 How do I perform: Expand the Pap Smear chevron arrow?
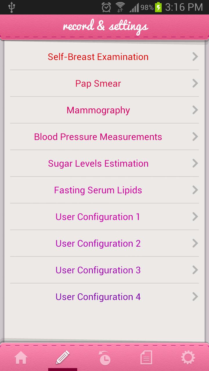click(195, 83)
